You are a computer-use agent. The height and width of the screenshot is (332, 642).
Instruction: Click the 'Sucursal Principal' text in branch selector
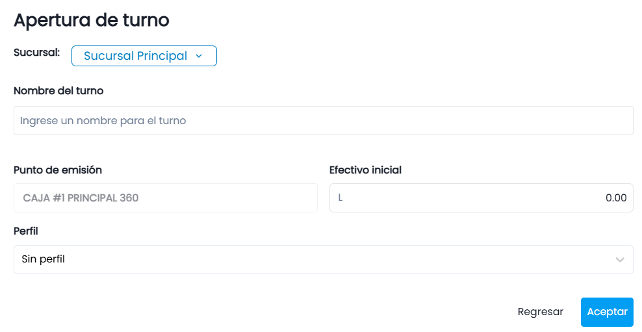(136, 56)
